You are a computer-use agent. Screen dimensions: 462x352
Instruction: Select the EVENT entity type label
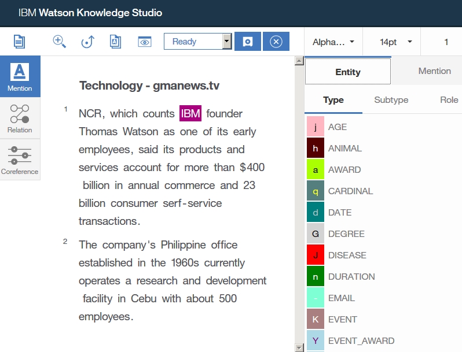(x=342, y=320)
